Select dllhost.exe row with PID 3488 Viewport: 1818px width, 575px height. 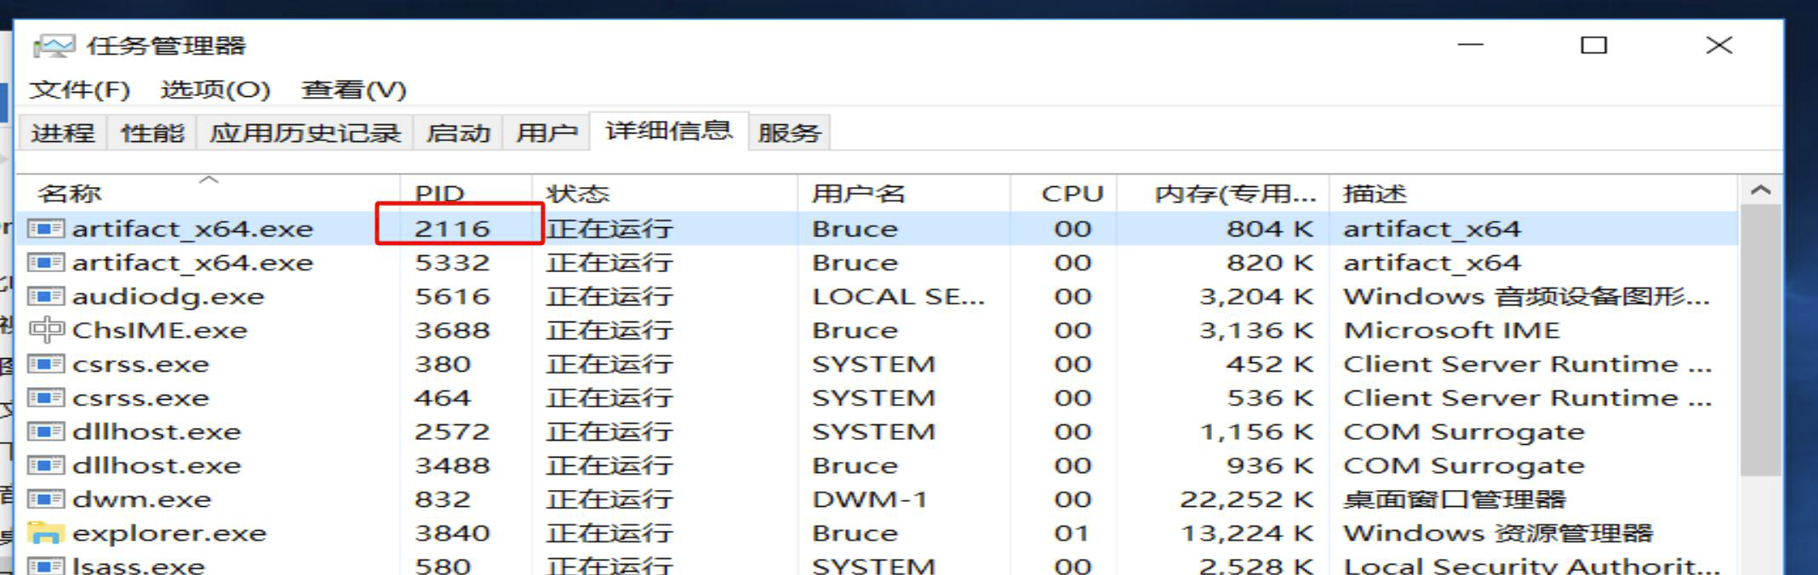click(x=878, y=466)
